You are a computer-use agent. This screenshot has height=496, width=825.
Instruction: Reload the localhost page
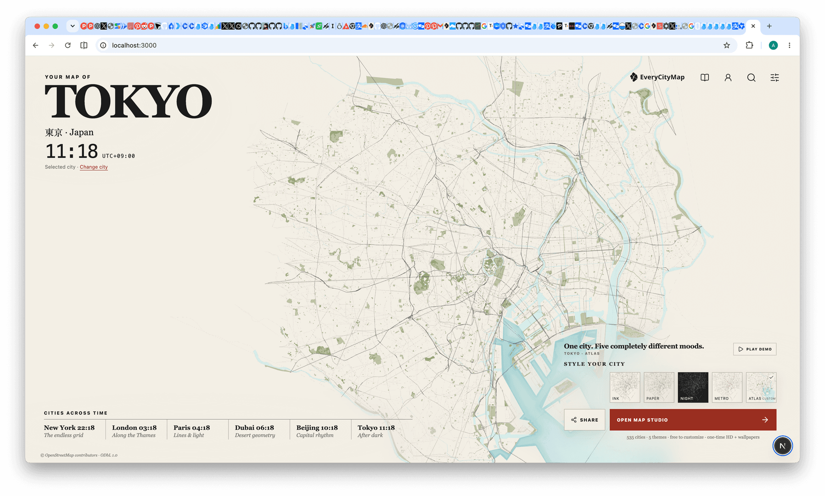coord(67,45)
